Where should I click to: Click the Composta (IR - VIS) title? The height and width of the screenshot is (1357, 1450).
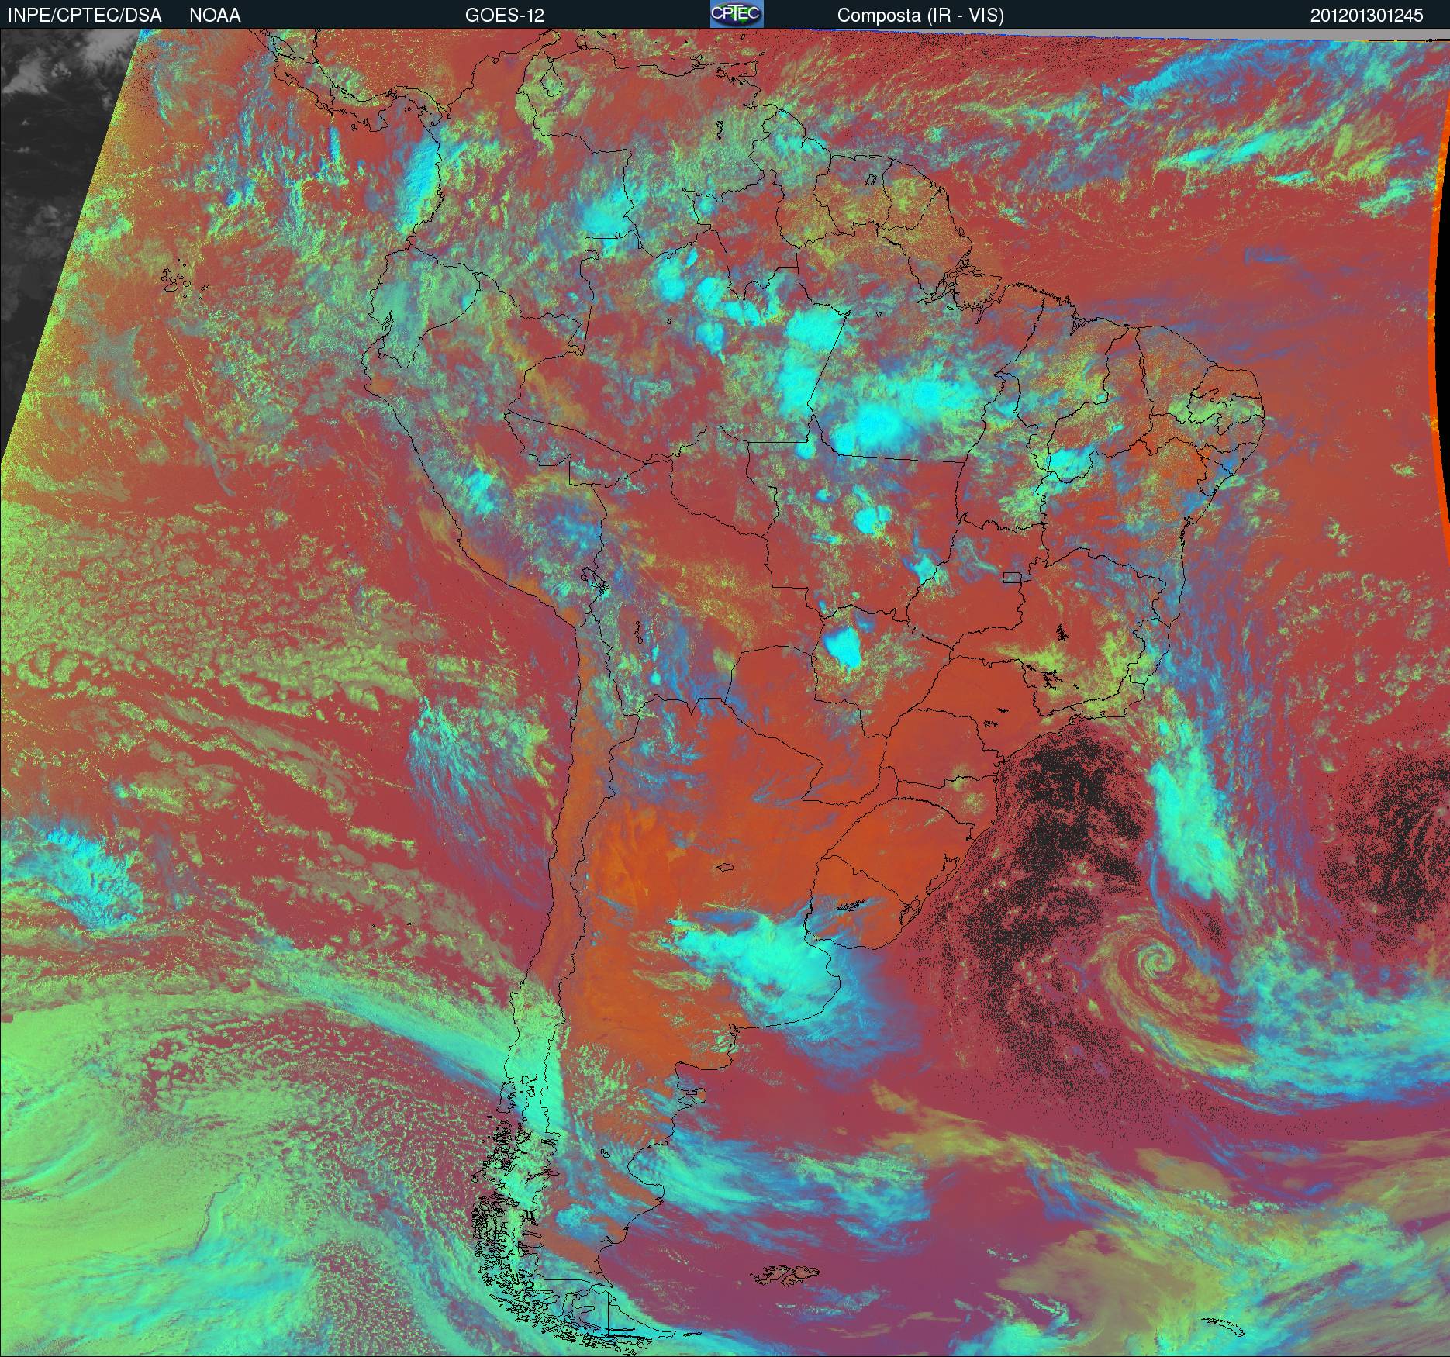[x=920, y=15]
